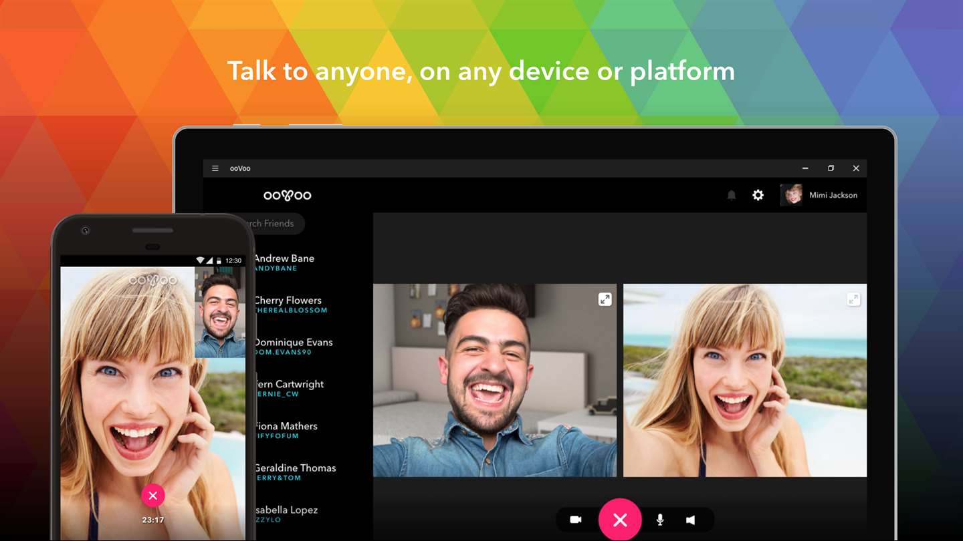
Task: Open the hamburger menu in ooVoo title bar
Action: (x=215, y=168)
